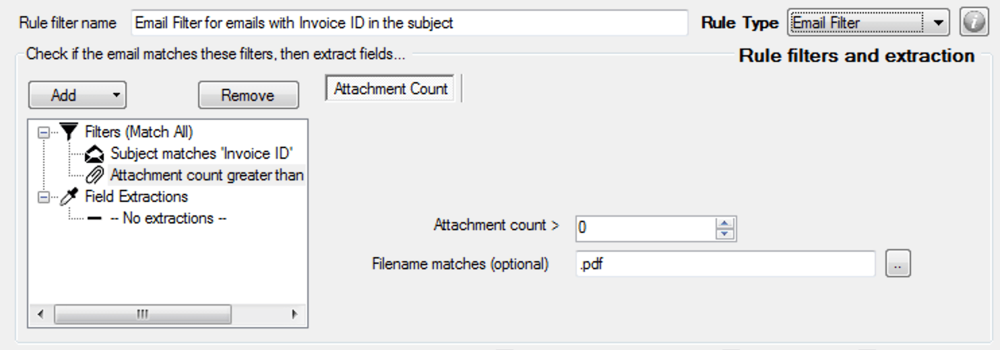
Task: Click the tree panel's right scroll arrow
Action: pos(294,314)
